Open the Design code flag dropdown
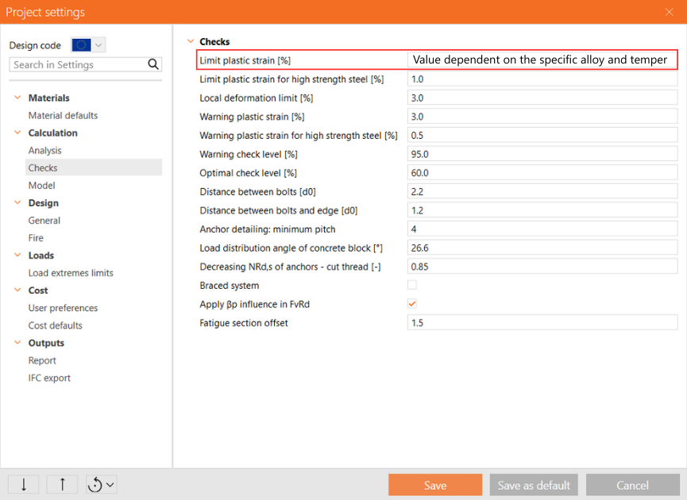 pyautogui.click(x=88, y=45)
